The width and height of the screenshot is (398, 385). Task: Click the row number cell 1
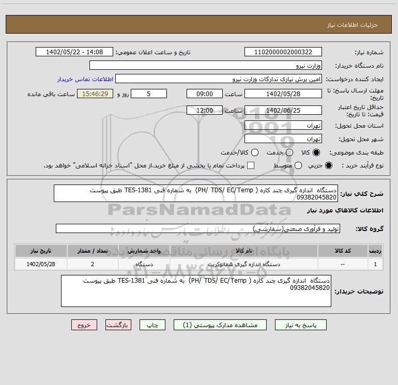pos(375,264)
